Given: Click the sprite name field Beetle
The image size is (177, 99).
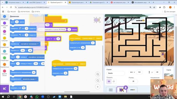Looking at the screenshot, I should point(116,73).
